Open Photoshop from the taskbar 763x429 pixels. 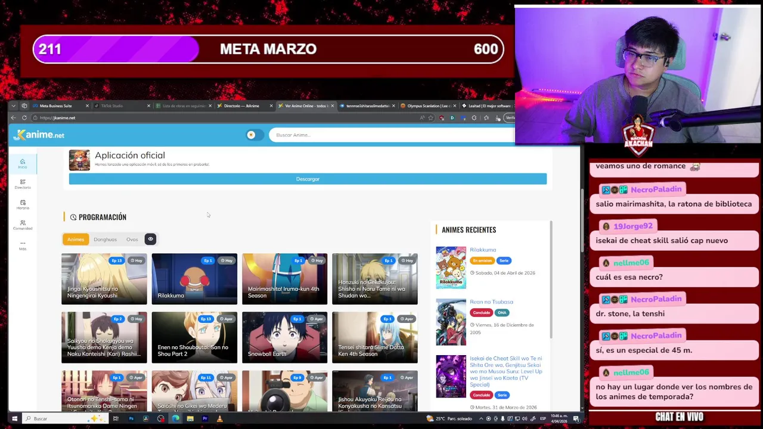pos(131,419)
